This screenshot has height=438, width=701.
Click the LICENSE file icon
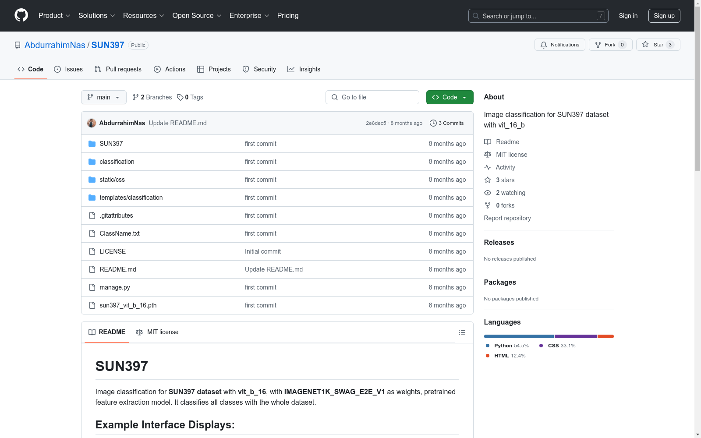click(92, 251)
